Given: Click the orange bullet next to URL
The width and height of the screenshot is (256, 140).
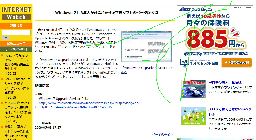Looking at the screenshot, I should point(36,94).
